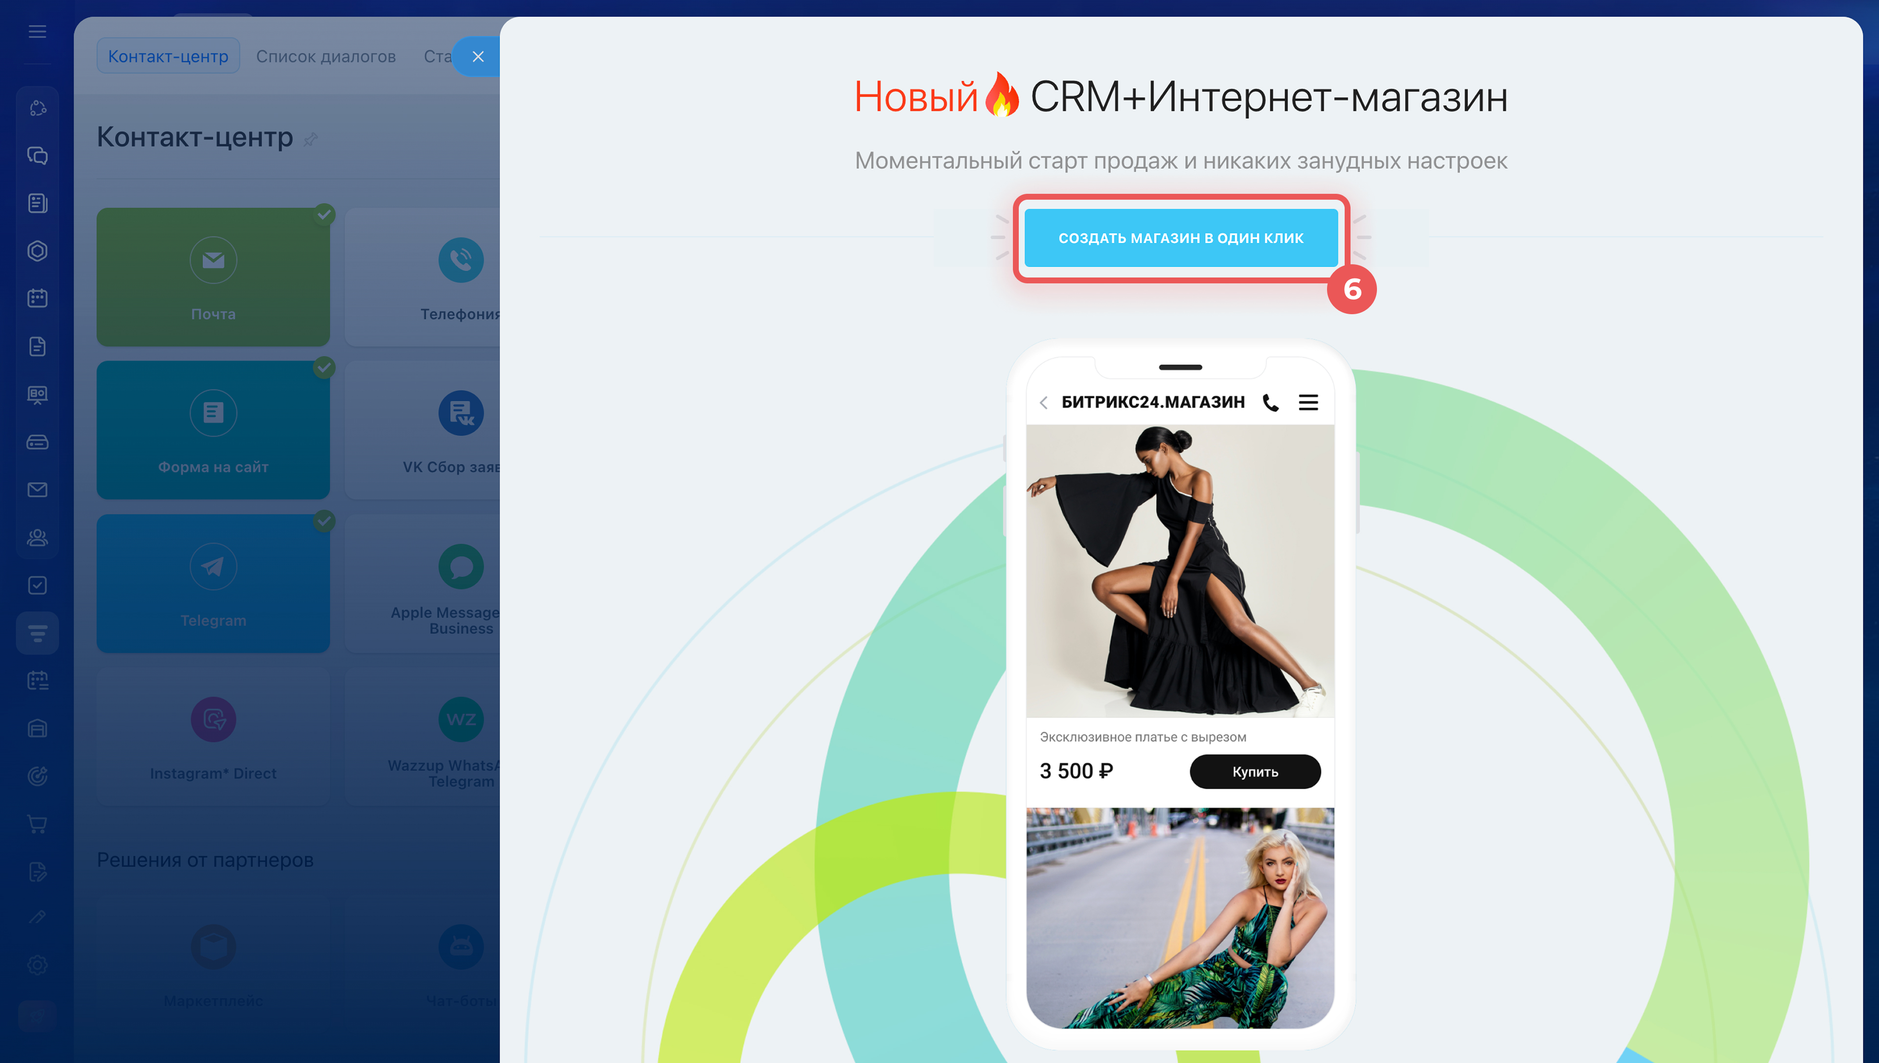1879x1063 pixels.
Task: Open the chat messages sidebar icon
Action: (37, 156)
